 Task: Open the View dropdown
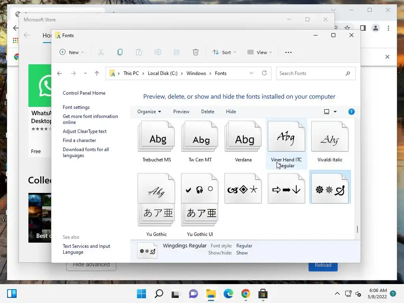pyautogui.click(x=260, y=52)
